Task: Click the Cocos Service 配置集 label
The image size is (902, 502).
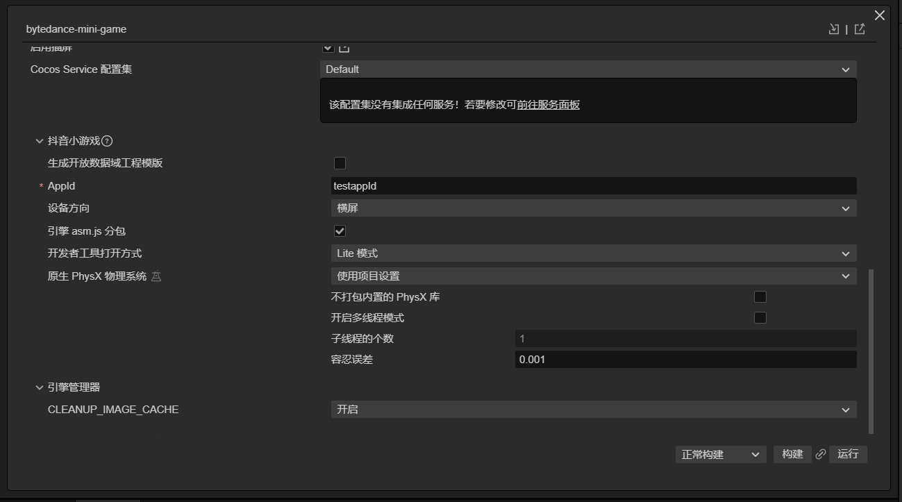Action: click(81, 69)
